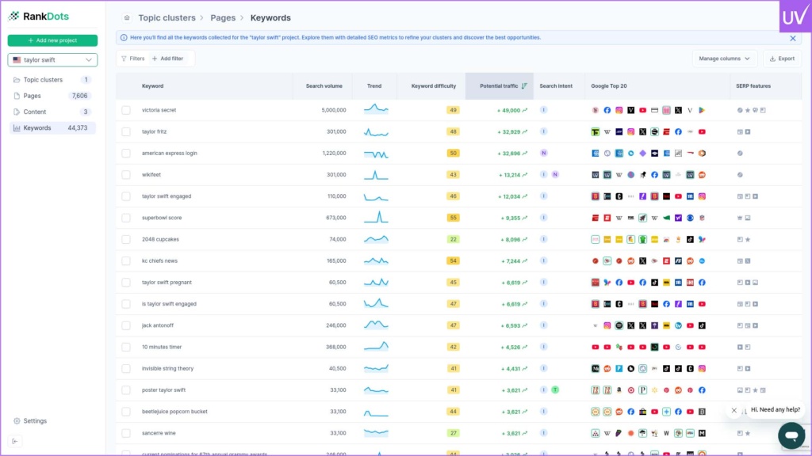Click the Export button

pyautogui.click(x=781, y=59)
